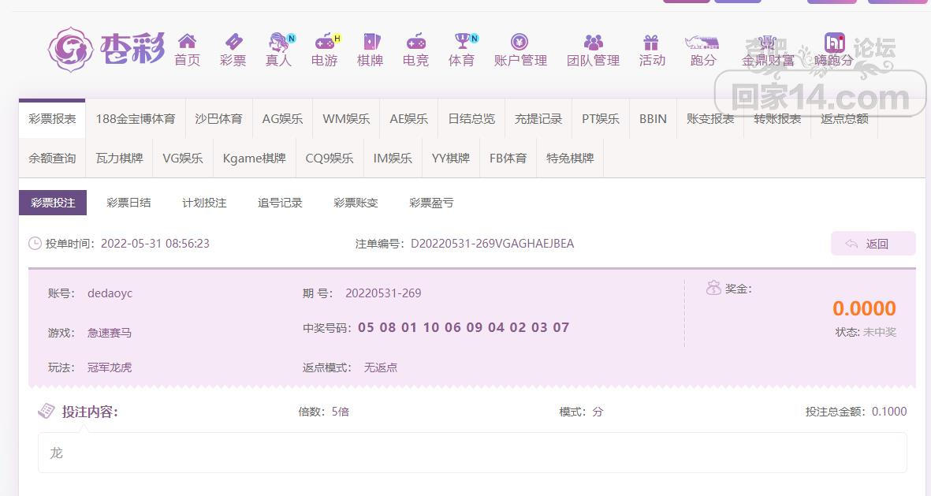The width and height of the screenshot is (931, 496).
Task: Click the 账户管理 yen coin icon
Action: coord(519,42)
